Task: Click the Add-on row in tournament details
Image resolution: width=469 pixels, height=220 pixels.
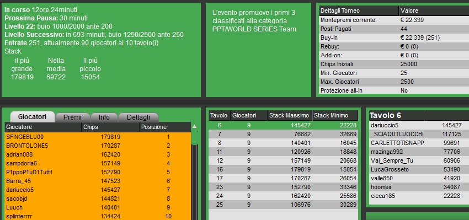Action: [394, 55]
